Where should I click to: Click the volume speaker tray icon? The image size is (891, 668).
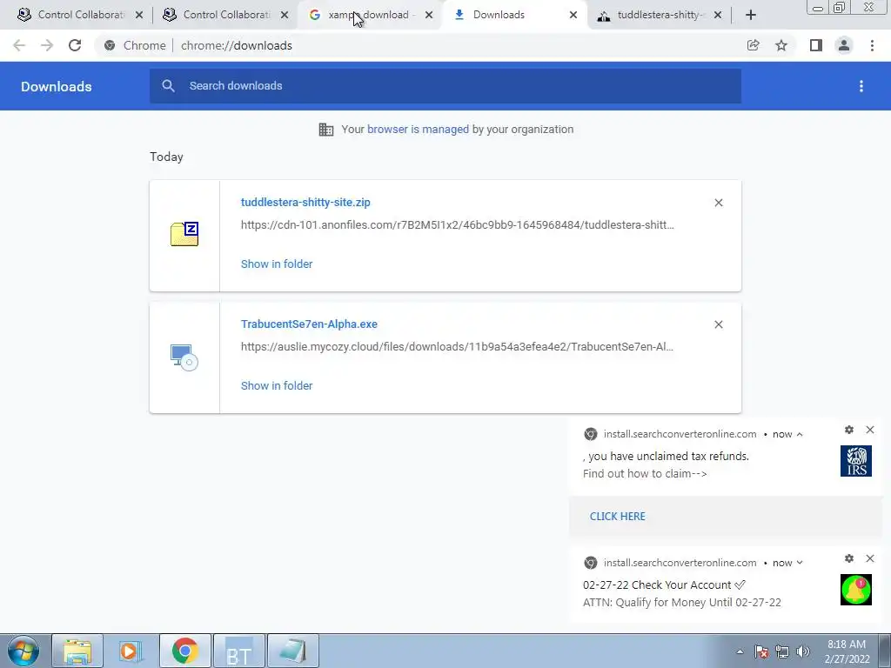pos(803,651)
